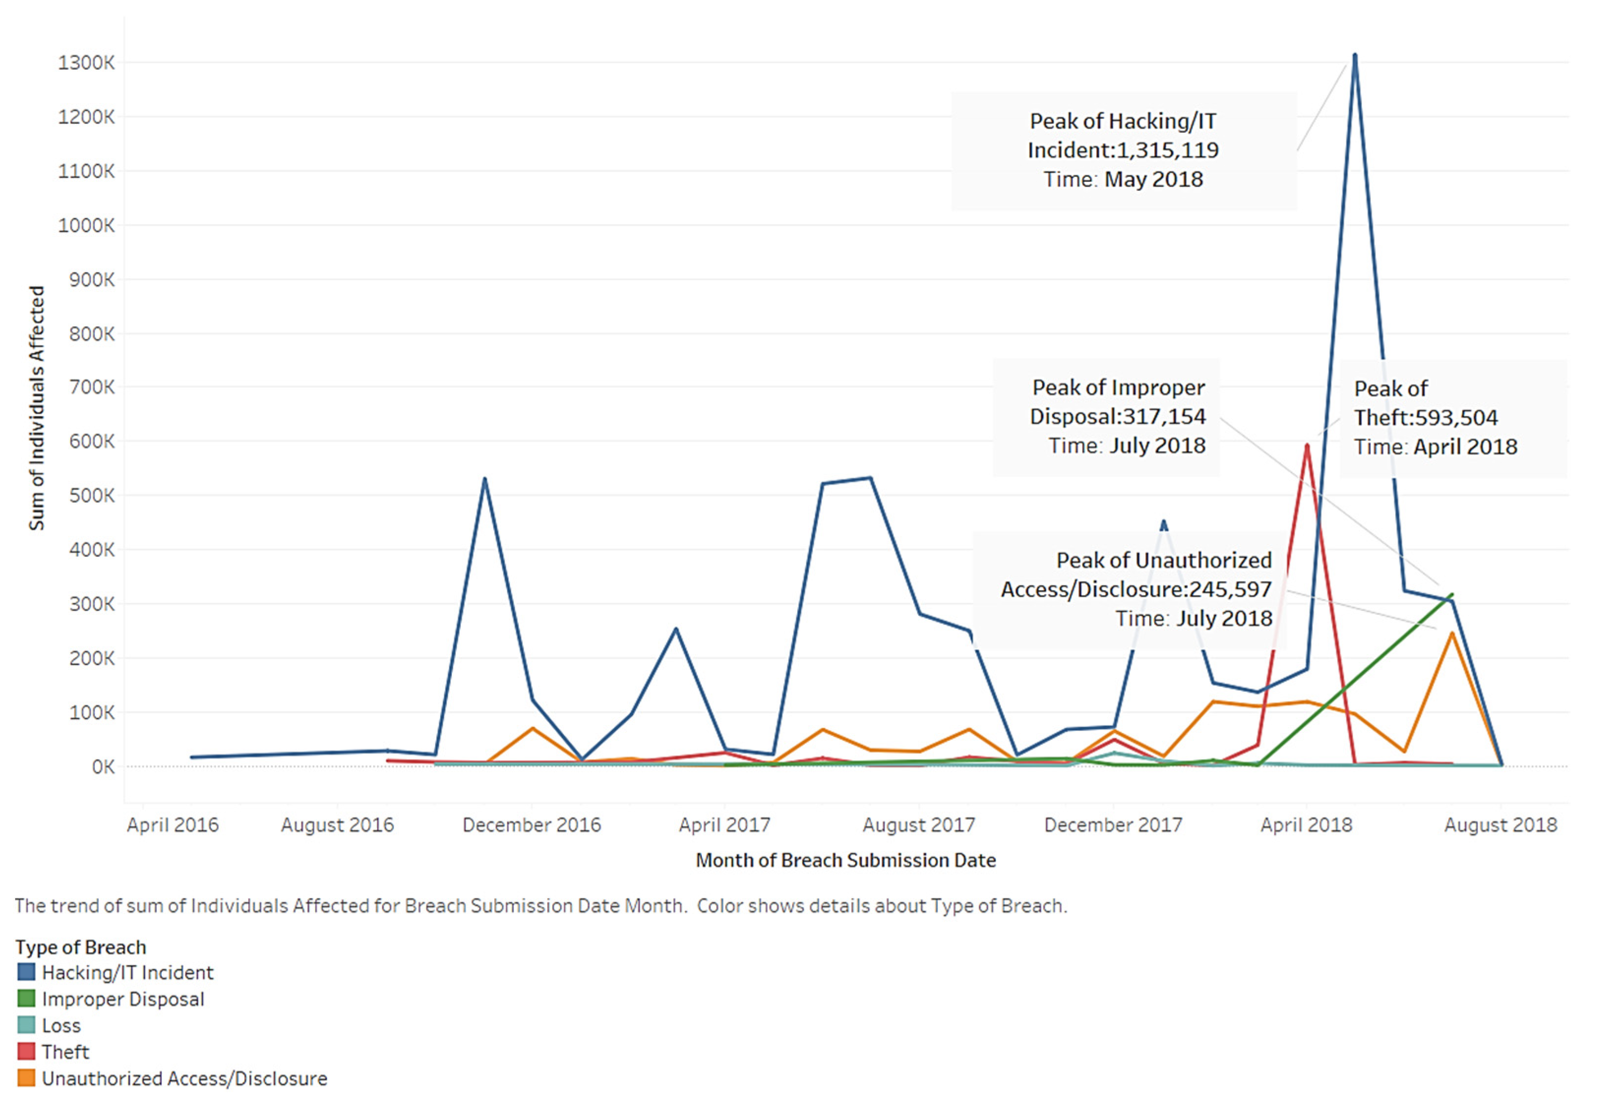The image size is (1606, 1104).
Task: Click the April 2018 x-axis label
Action: pos(1306,824)
